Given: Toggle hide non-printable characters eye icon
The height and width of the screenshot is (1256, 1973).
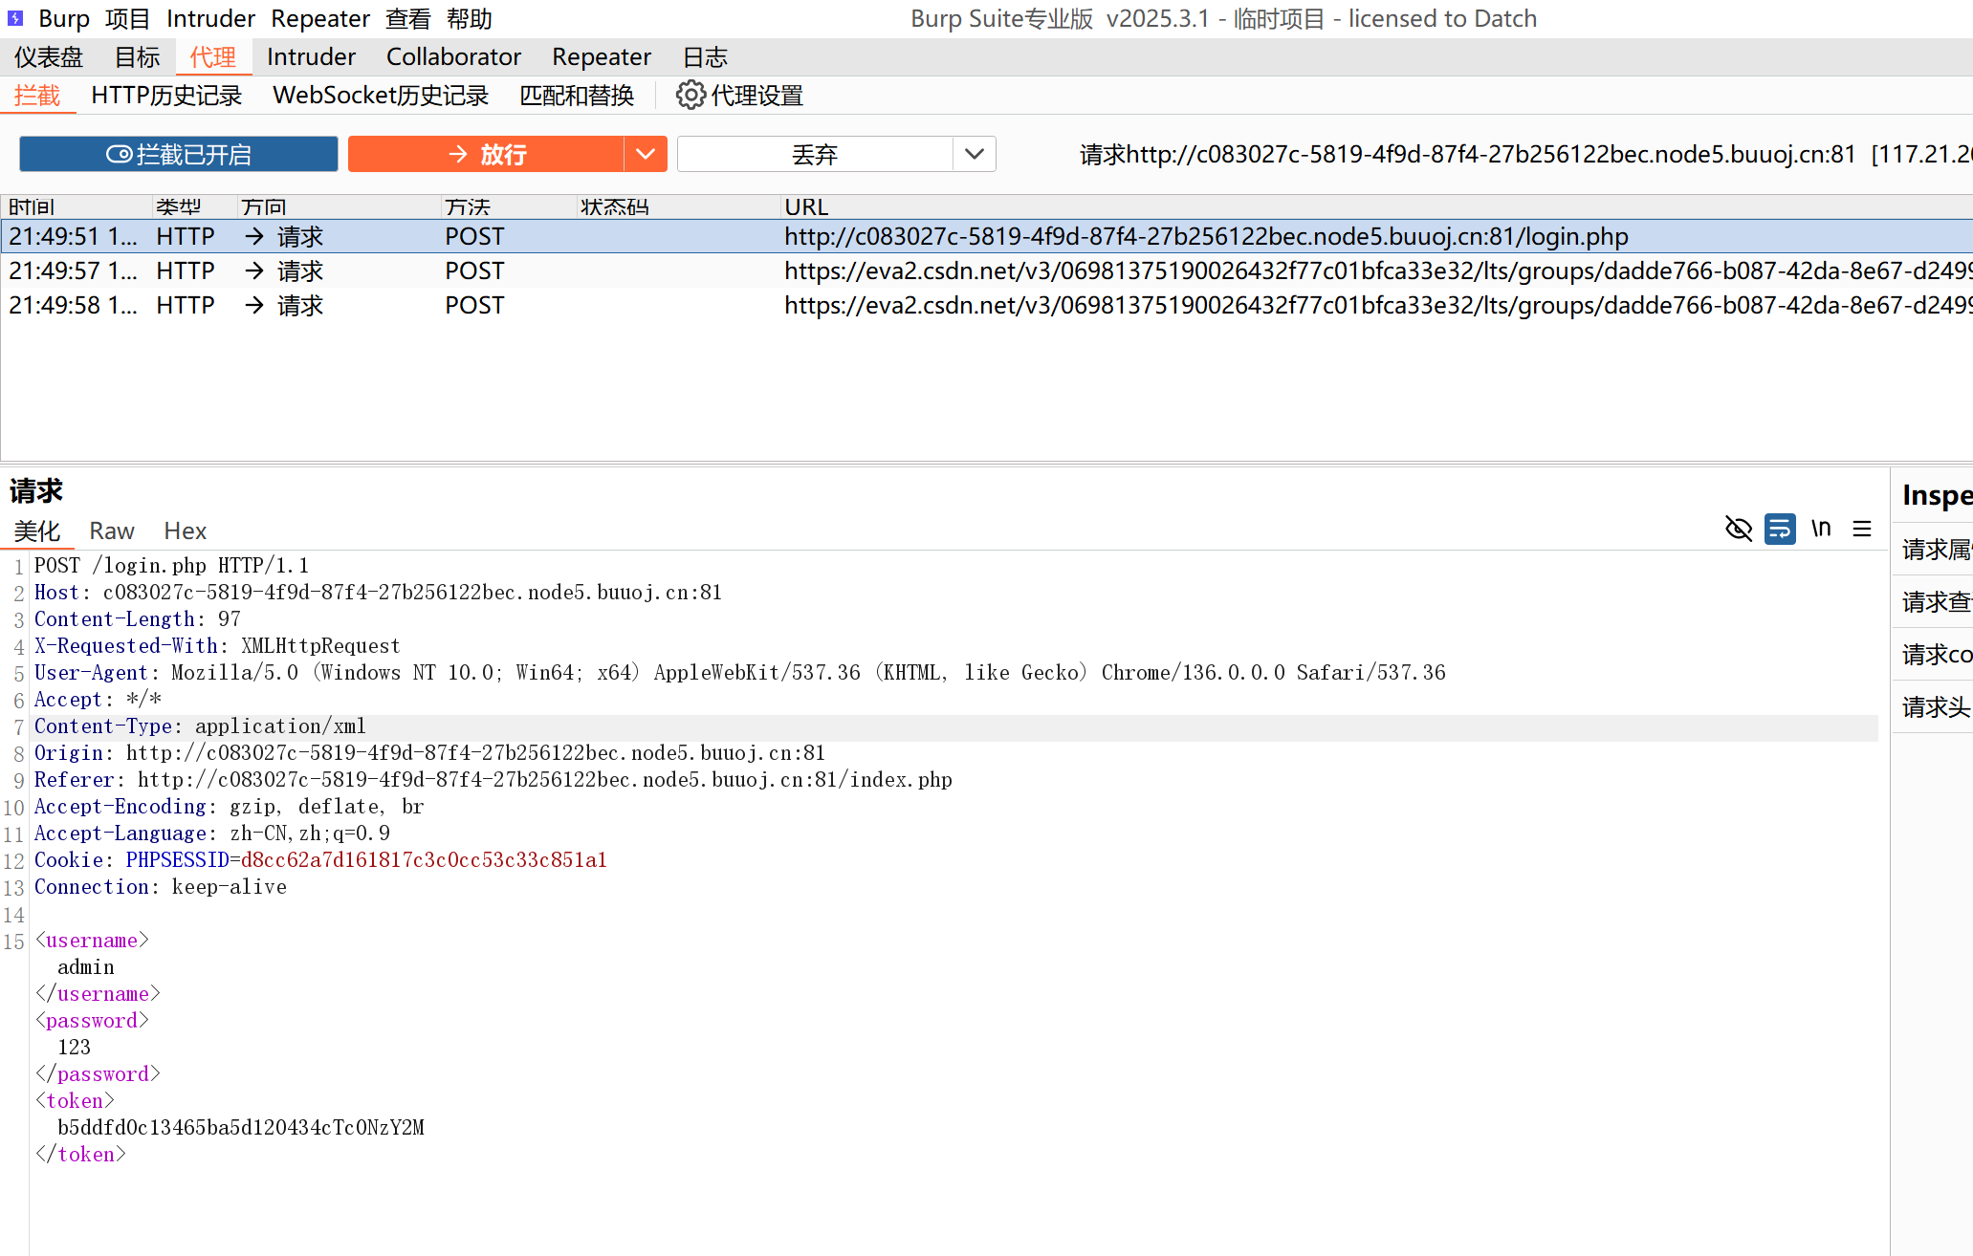Looking at the screenshot, I should (x=1738, y=529).
